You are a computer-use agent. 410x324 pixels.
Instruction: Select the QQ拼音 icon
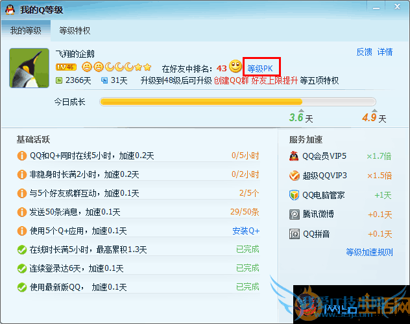pos(294,234)
